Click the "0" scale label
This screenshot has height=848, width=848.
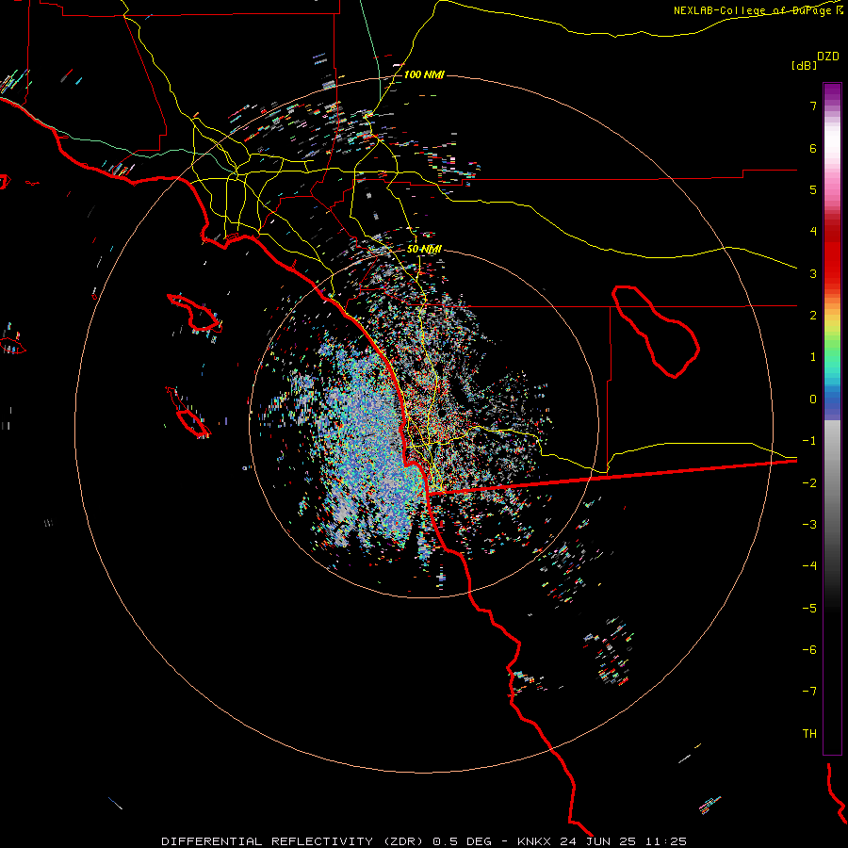(813, 400)
